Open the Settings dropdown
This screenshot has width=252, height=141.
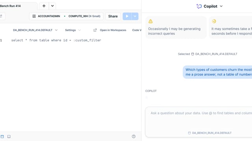[x=72, y=30]
